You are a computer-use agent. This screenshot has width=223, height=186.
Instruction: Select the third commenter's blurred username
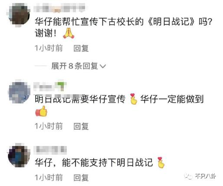50,150
